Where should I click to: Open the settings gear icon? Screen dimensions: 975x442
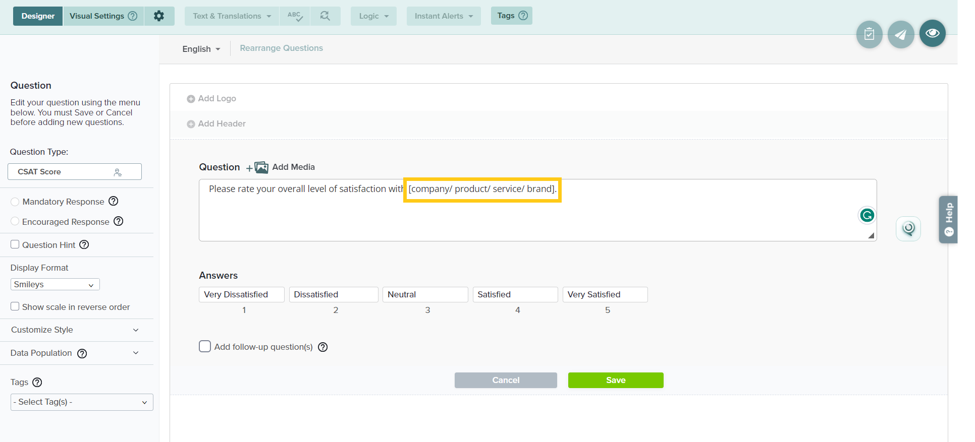pyautogui.click(x=159, y=16)
